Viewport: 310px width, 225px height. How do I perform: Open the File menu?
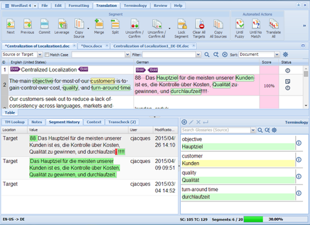click(x=45, y=5)
